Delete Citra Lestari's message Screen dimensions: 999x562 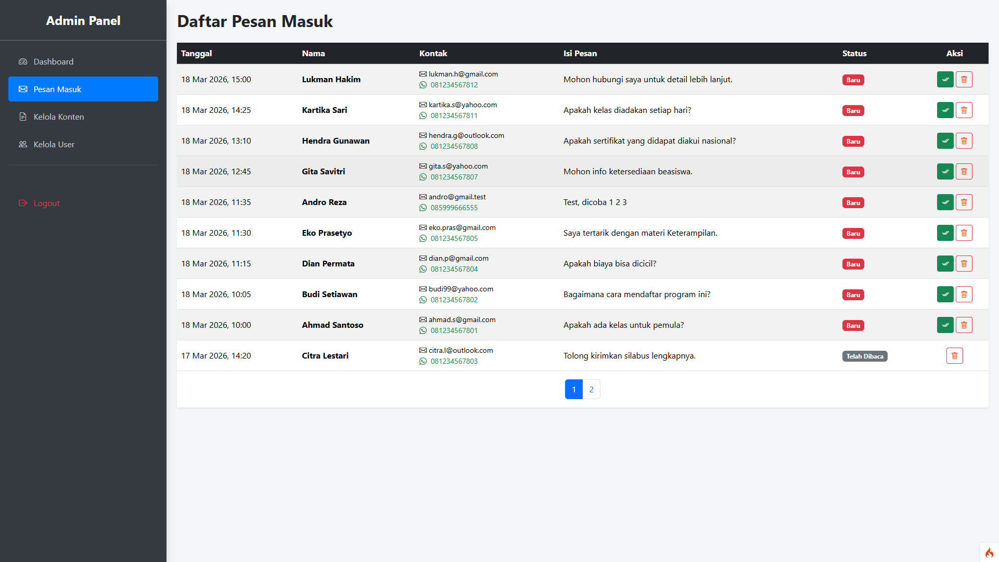[x=954, y=356]
